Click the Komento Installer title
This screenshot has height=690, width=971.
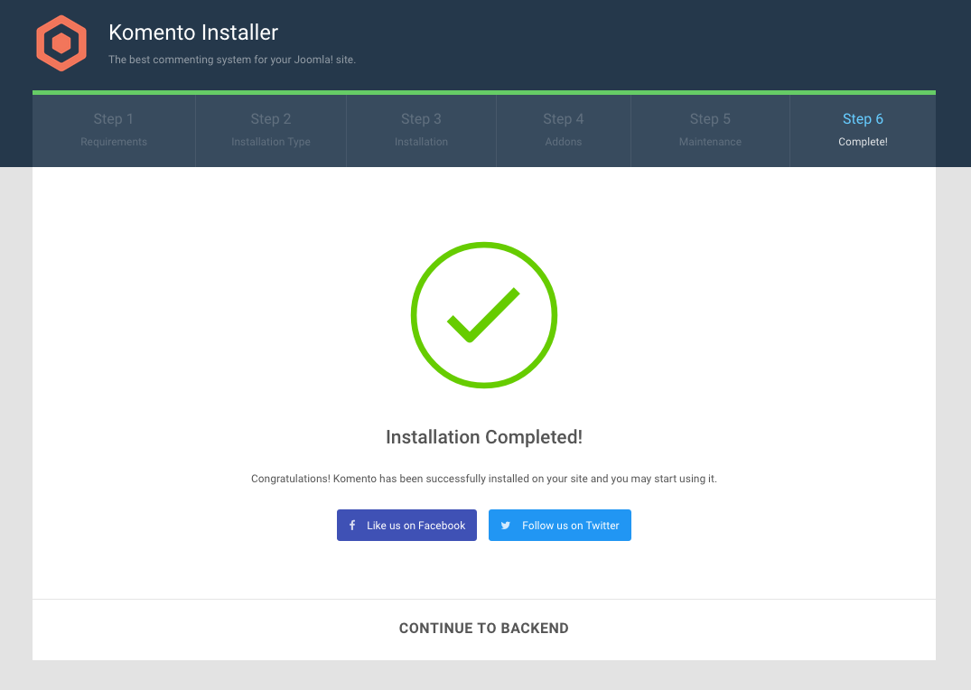coord(193,33)
